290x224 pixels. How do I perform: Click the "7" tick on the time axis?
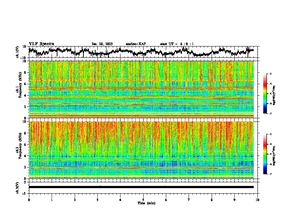pyautogui.click(x=189, y=200)
